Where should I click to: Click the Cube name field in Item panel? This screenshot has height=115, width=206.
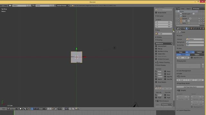(x=165, y=34)
